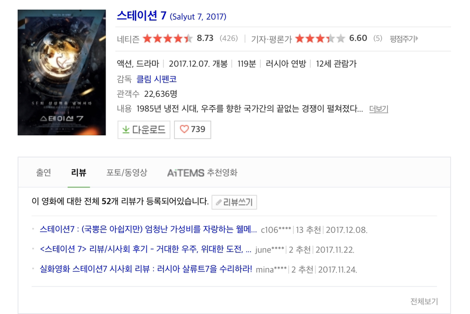
Task: Switch to the 출연 tab
Action: point(44,173)
